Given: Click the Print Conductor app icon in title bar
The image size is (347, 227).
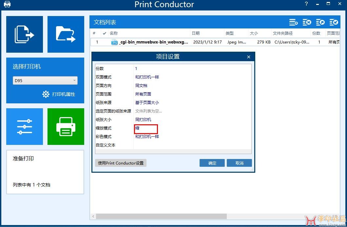Looking at the screenshot, I should point(7,4).
